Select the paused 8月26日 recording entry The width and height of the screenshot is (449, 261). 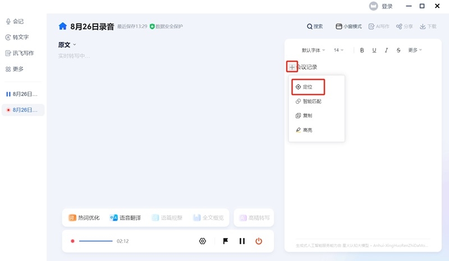22,94
